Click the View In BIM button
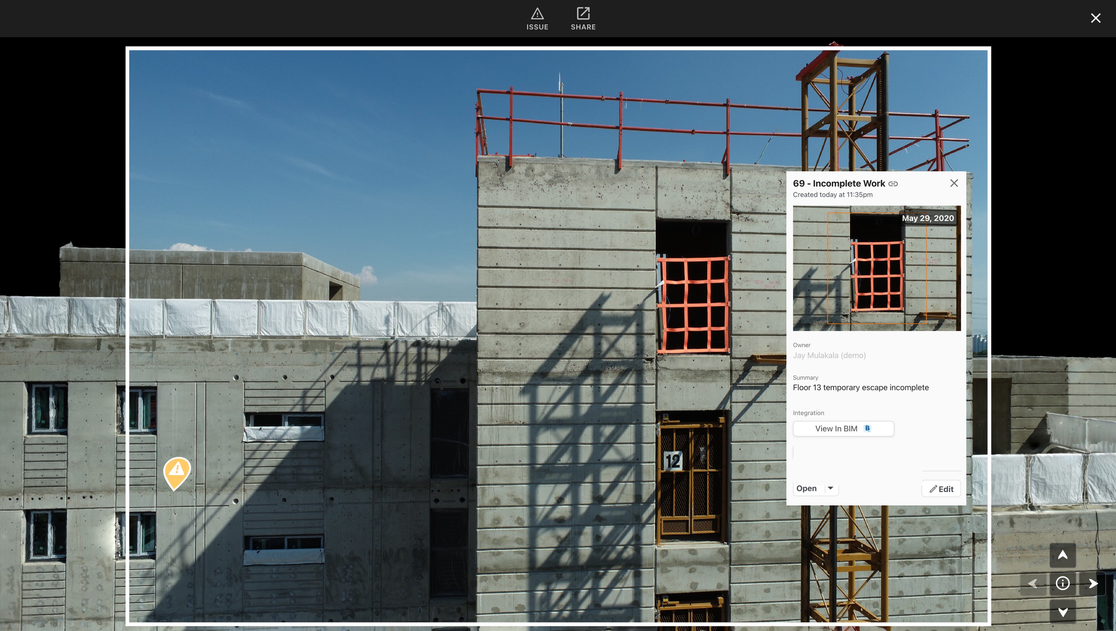The height and width of the screenshot is (631, 1116). pos(843,429)
